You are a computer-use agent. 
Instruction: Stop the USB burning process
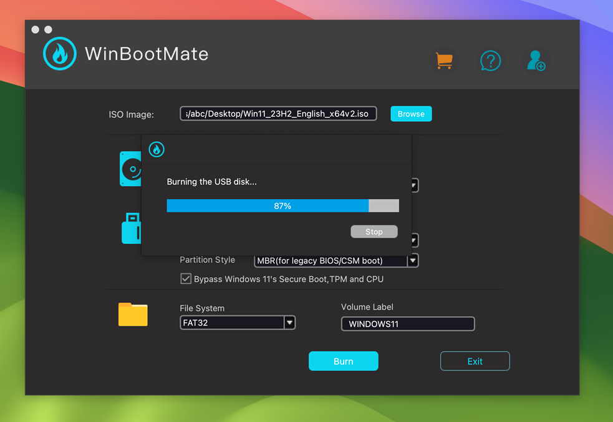(374, 232)
